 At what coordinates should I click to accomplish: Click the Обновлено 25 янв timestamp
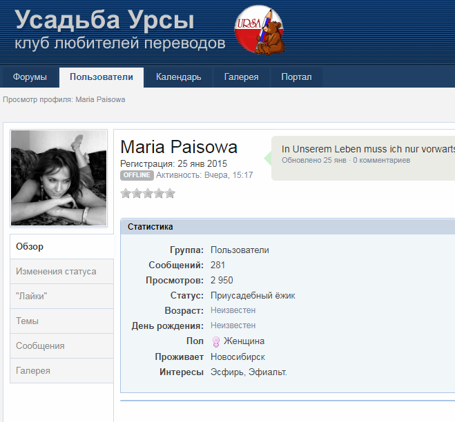point(314,160)
